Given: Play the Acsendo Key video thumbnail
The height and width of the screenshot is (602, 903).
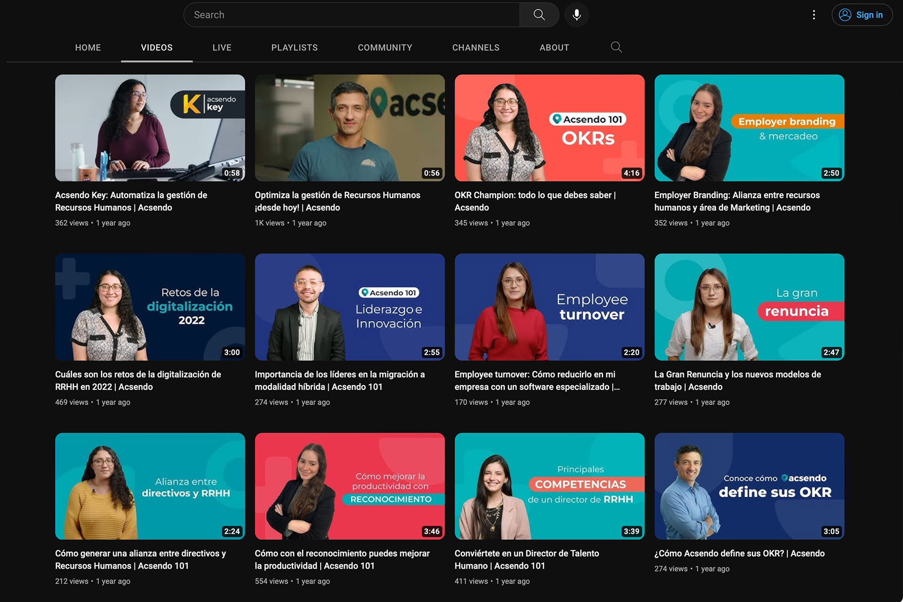Looking at the screenshot, I should point(150,127).
